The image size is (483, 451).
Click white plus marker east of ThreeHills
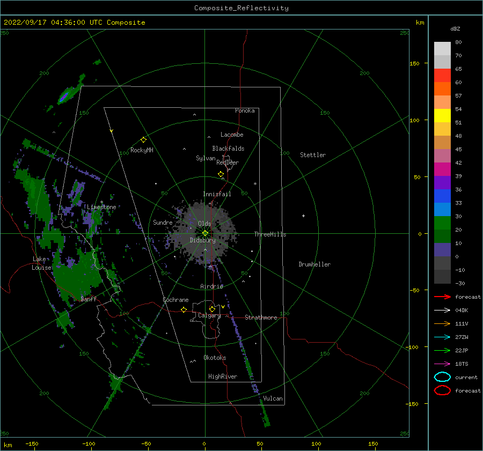point(303,216)
